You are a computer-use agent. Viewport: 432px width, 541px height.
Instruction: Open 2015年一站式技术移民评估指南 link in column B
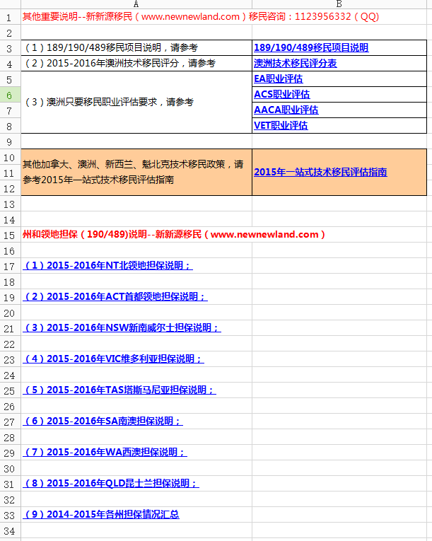tap(320, 172)
